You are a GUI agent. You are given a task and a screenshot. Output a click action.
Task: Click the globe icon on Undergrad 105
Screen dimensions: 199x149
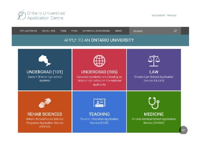[x=99, y=61]
